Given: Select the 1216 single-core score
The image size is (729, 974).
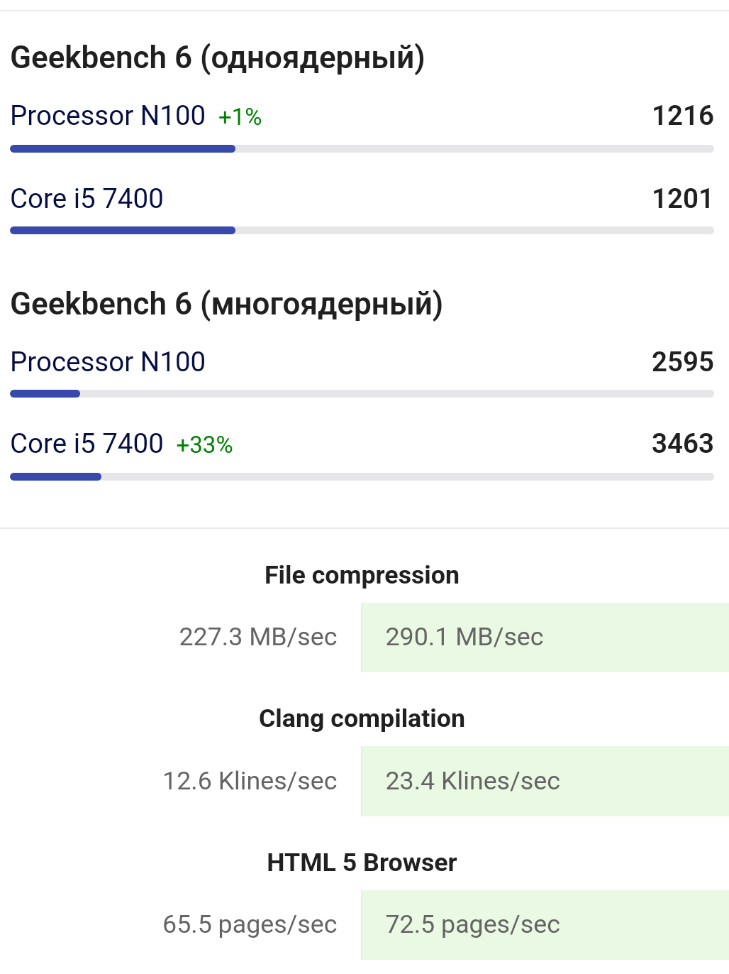Looking at the screenshot, I should (682, 116).
